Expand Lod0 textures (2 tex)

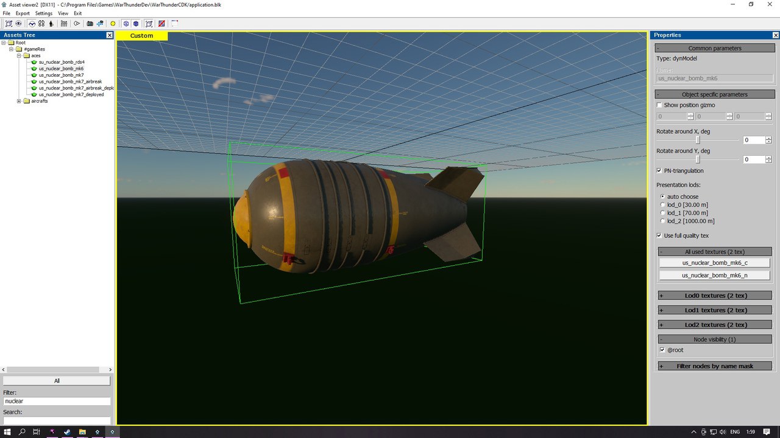click(x=715, y=296)
